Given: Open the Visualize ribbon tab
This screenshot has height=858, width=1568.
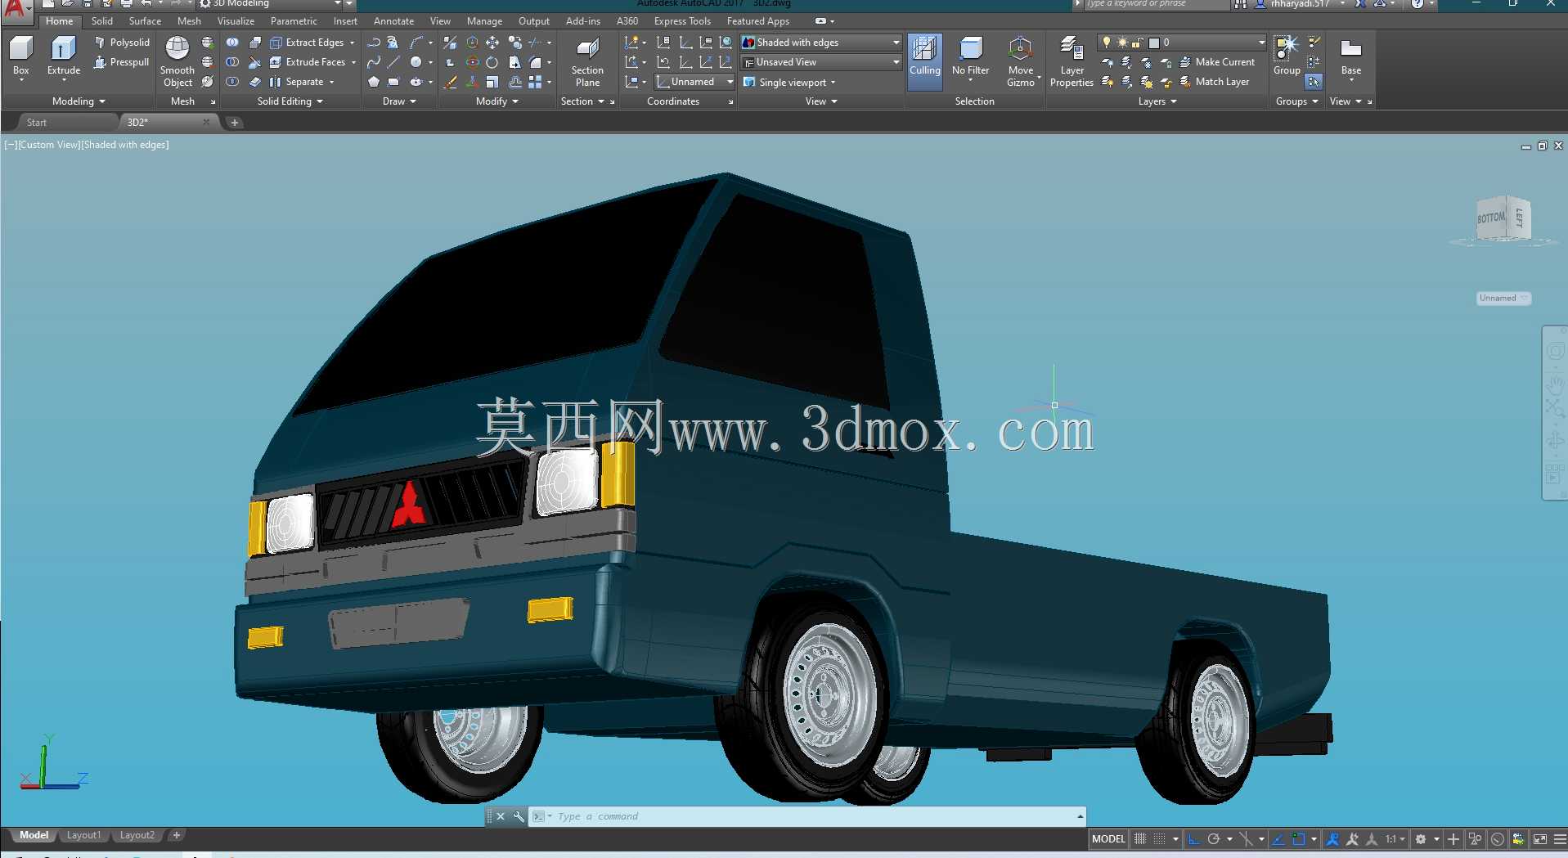Looking at the screenshot, I should [x=236, y=21].
